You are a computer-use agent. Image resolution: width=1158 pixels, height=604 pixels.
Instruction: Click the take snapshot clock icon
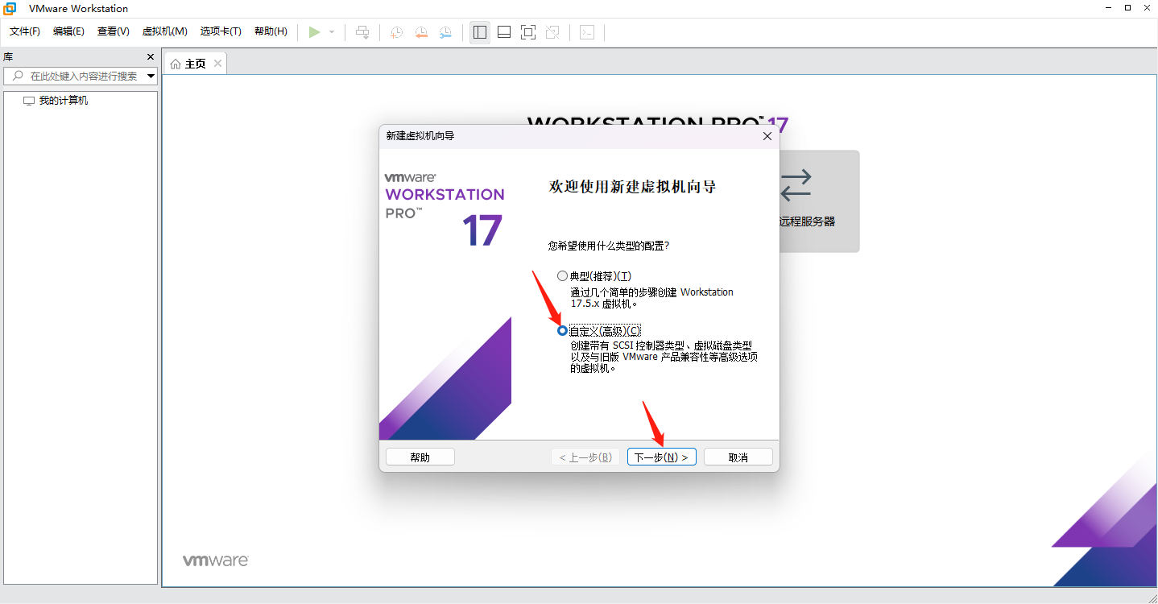click(x=396, y=32)
